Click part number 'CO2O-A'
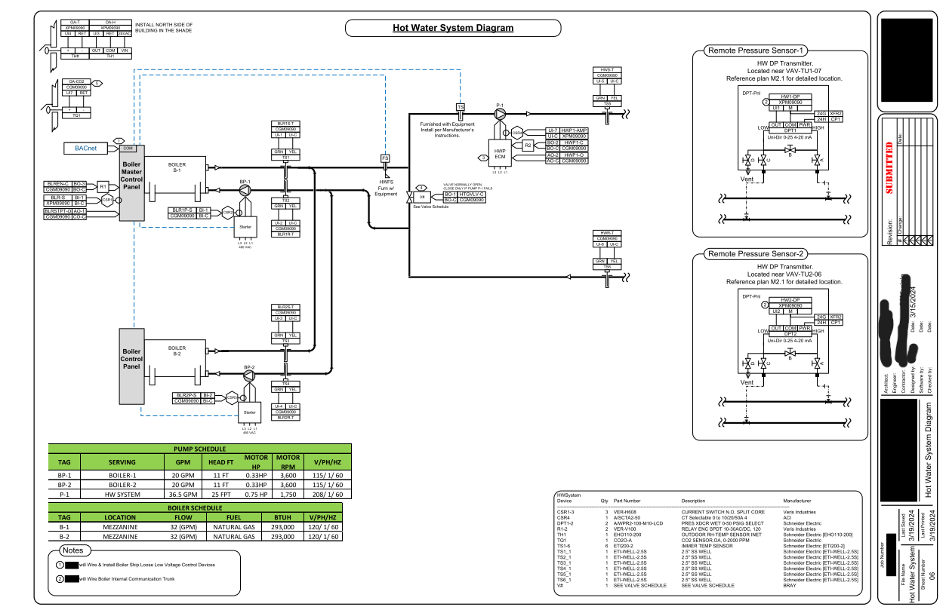Viewport: 949px width, 613px height. pos(623,540)
